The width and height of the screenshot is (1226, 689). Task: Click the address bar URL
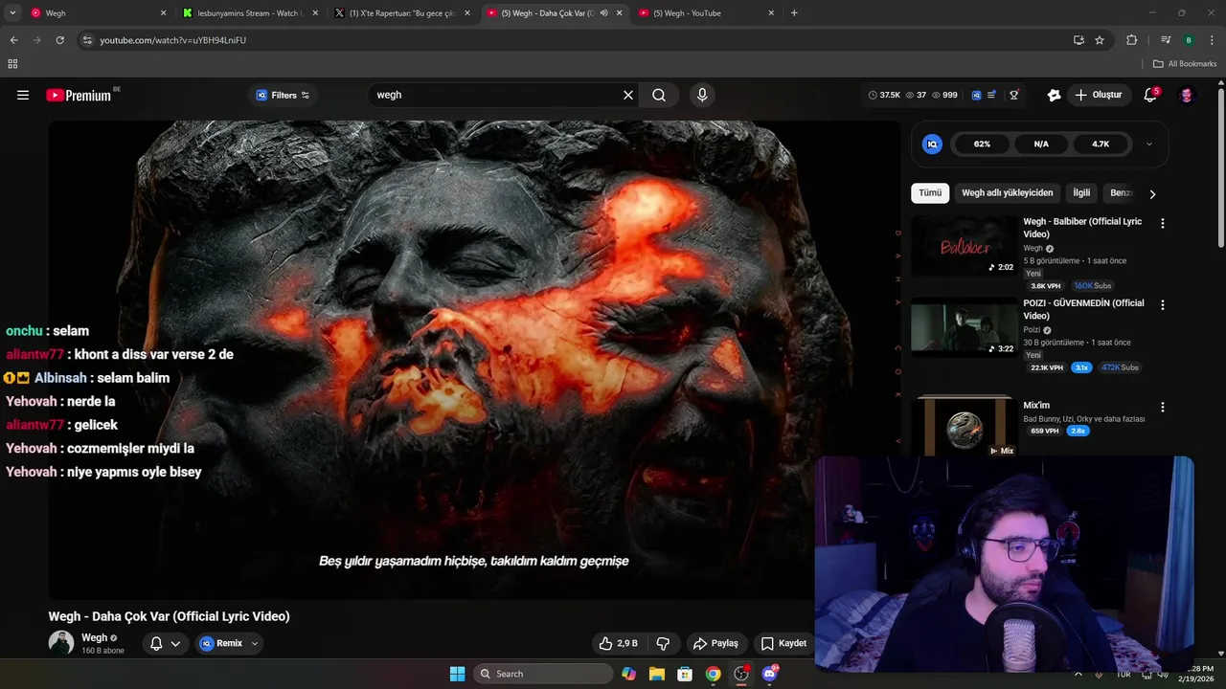173,40
